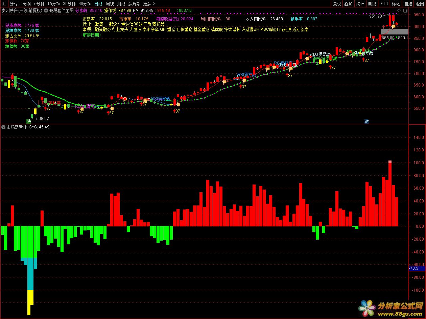Click the 贵州茅台(日线.前复权) title
426x319 pixels.
coord(22,10)
